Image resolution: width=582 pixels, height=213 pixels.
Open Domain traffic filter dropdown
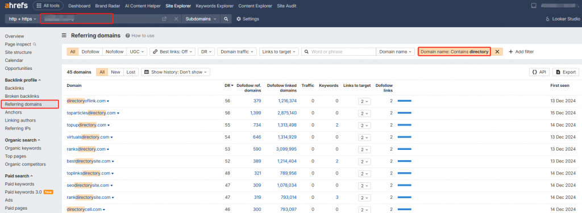tap(237, 52)
